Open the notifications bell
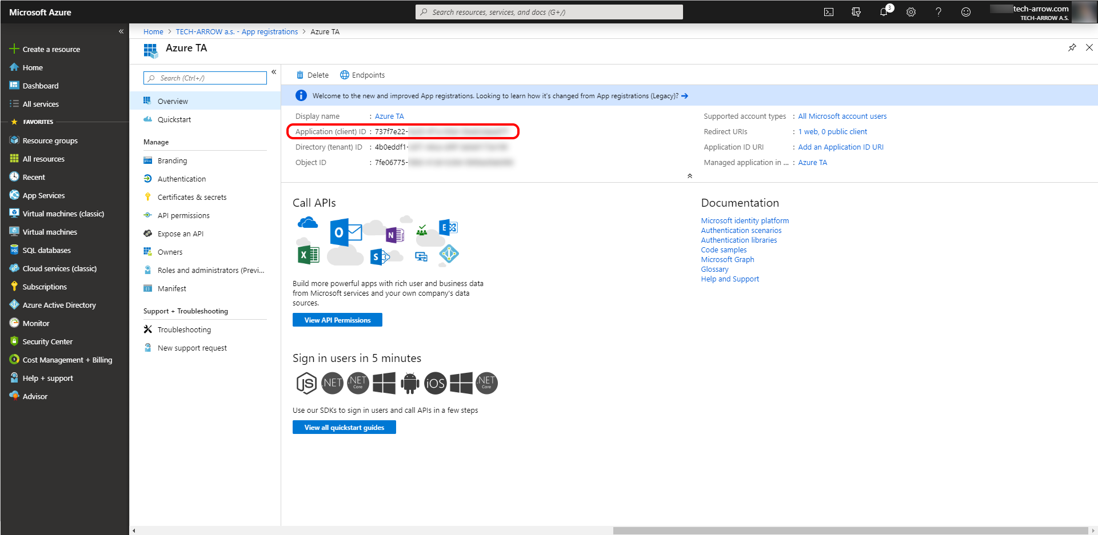 (884, 12)
